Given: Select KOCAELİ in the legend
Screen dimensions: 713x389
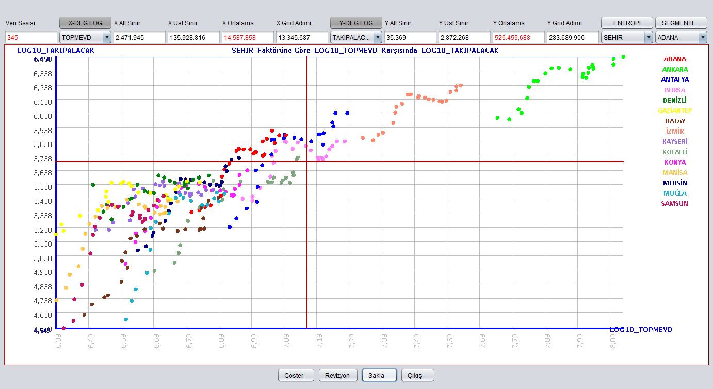Looking at the screenshot, I should [675, 152].
